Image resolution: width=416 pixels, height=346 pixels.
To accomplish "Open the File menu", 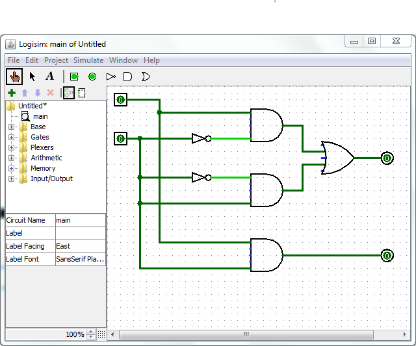I will point(14,60).
